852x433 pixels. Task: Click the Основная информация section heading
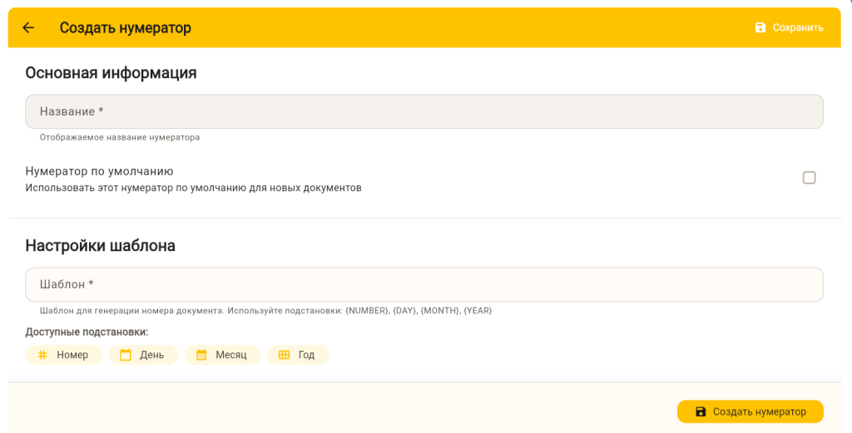pos(111,73)
